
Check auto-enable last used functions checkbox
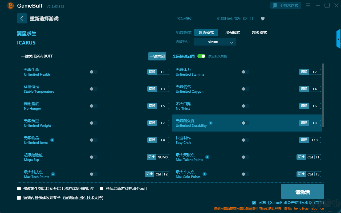19,189
